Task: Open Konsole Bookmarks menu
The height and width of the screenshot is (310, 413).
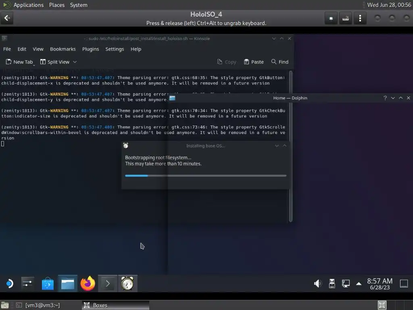Action: [63, 49]
